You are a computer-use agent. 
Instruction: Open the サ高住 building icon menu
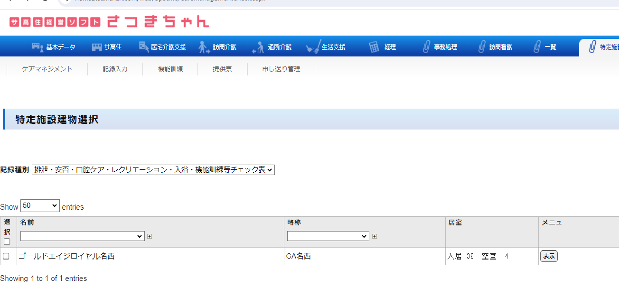click(x=97, y=47)
